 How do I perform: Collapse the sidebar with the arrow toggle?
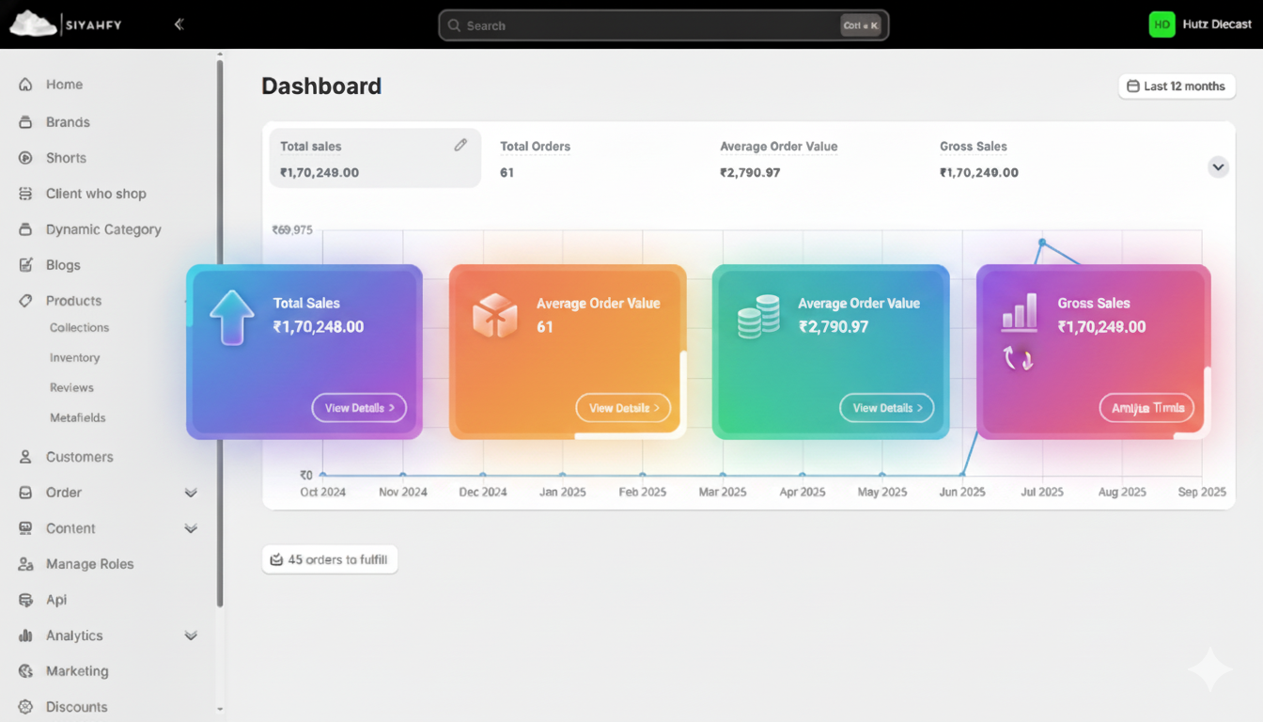(179, 24)
